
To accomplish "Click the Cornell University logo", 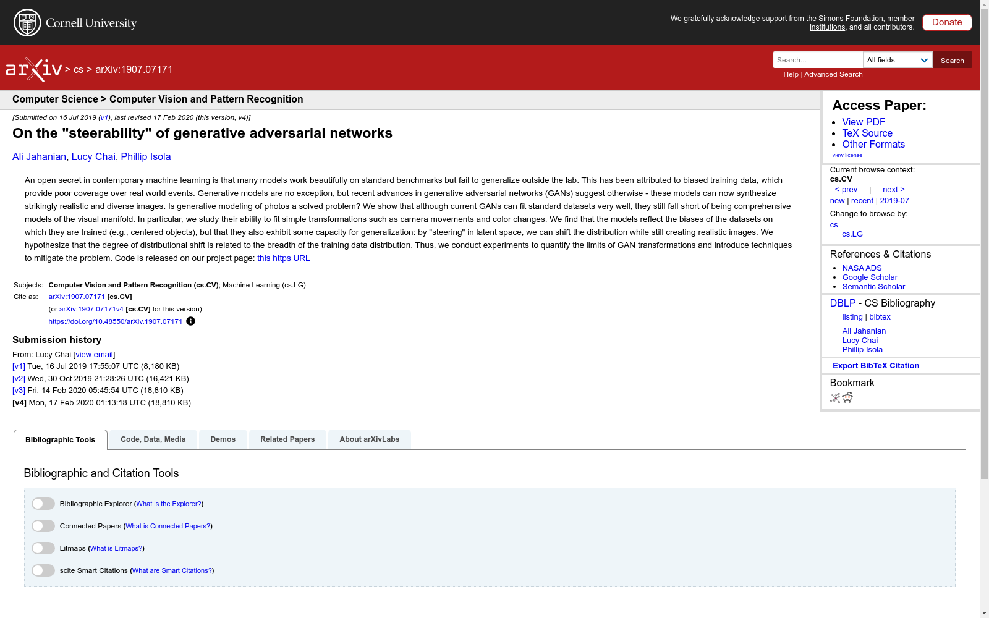I will tap(75, 23).
